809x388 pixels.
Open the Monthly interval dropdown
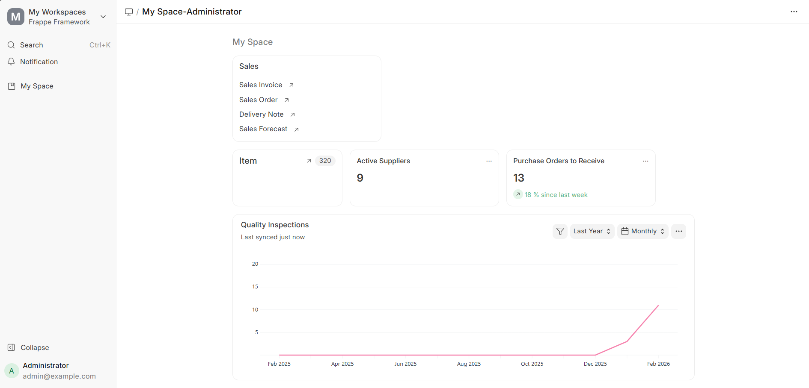click(x=642, y=231)
